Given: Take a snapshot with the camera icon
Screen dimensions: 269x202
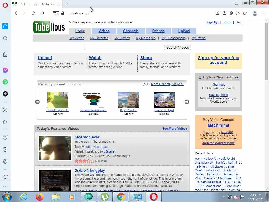Looking at the screenshot, I should coord(224,13).
